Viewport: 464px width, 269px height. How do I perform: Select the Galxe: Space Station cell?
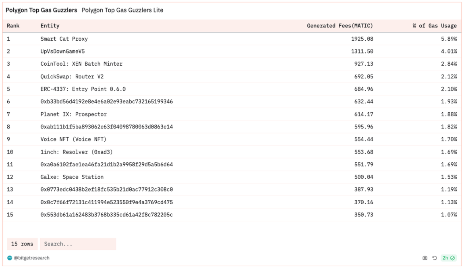pos(72,177)
